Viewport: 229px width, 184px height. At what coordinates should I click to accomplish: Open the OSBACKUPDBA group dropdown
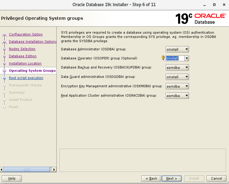177,68
